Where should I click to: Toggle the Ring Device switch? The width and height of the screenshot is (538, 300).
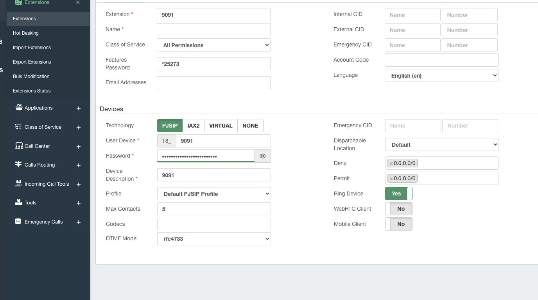398,193
